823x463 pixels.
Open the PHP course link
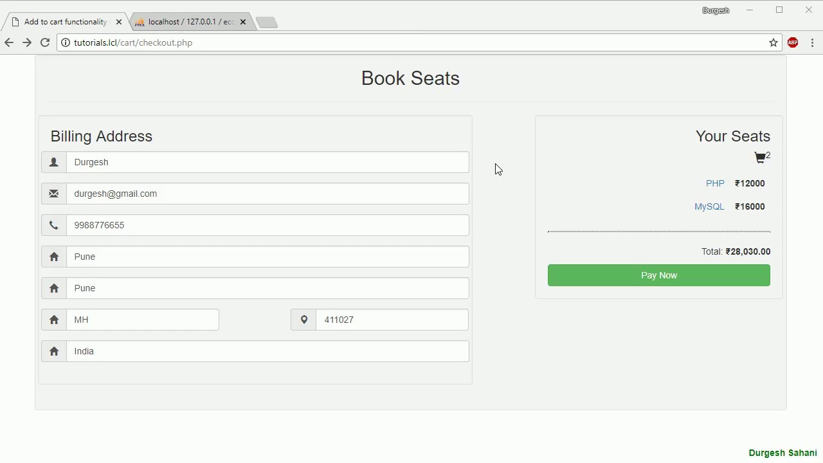715,183
